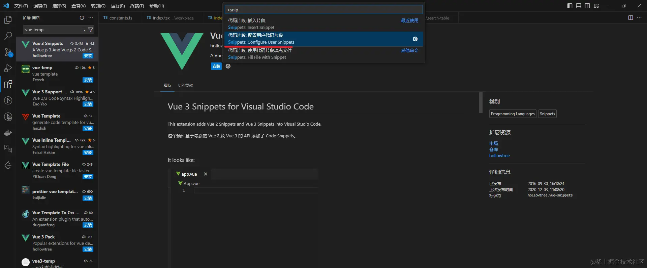Screen dimensions: 647x268
Task: Click Programming Languages category tag
Action: (513, 114)
